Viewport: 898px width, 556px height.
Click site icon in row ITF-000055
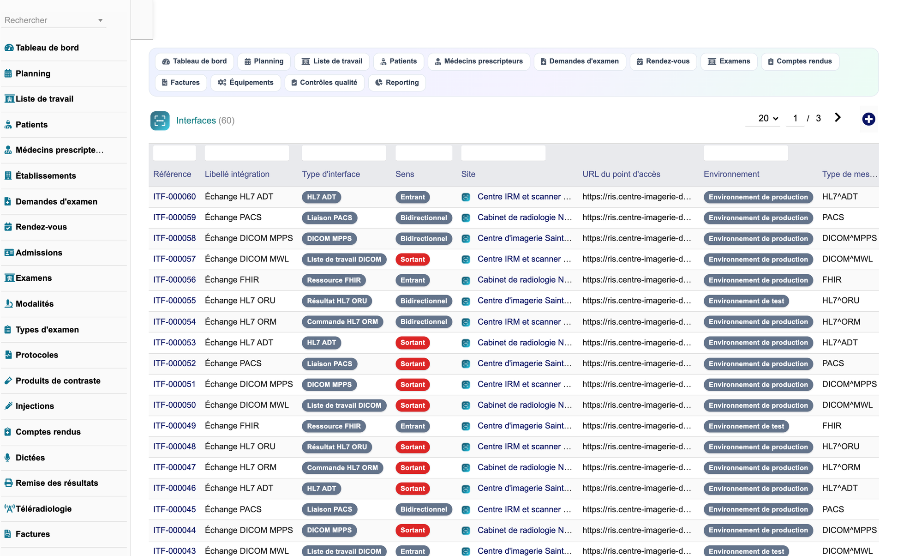(466, 302)
